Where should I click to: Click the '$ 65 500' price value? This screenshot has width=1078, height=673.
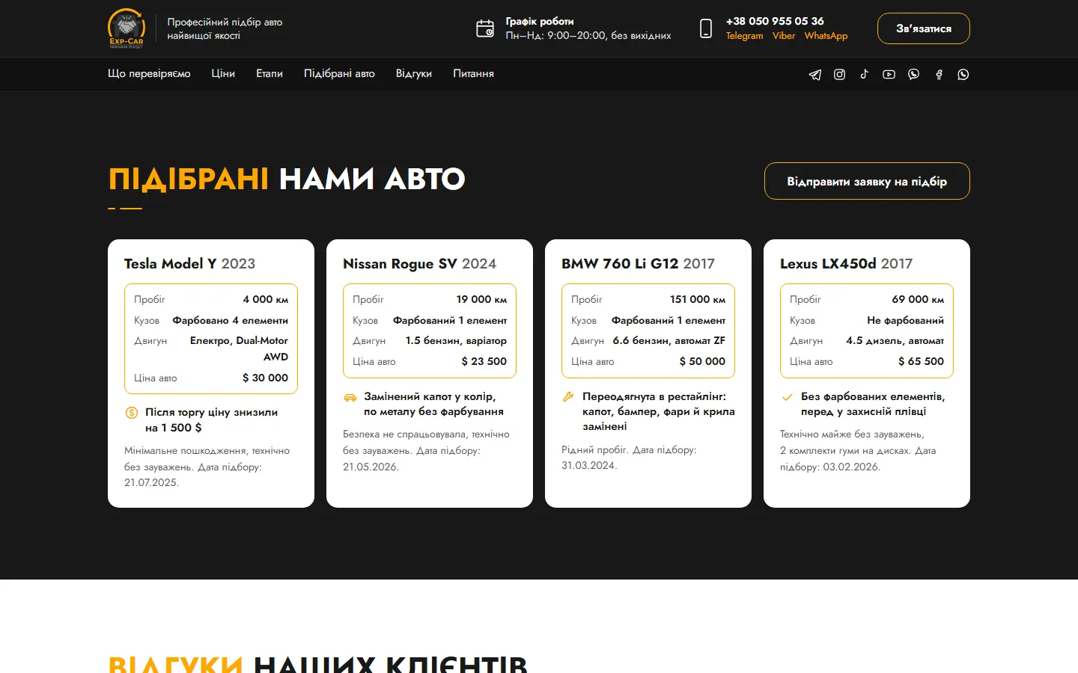tap(921, 361)
